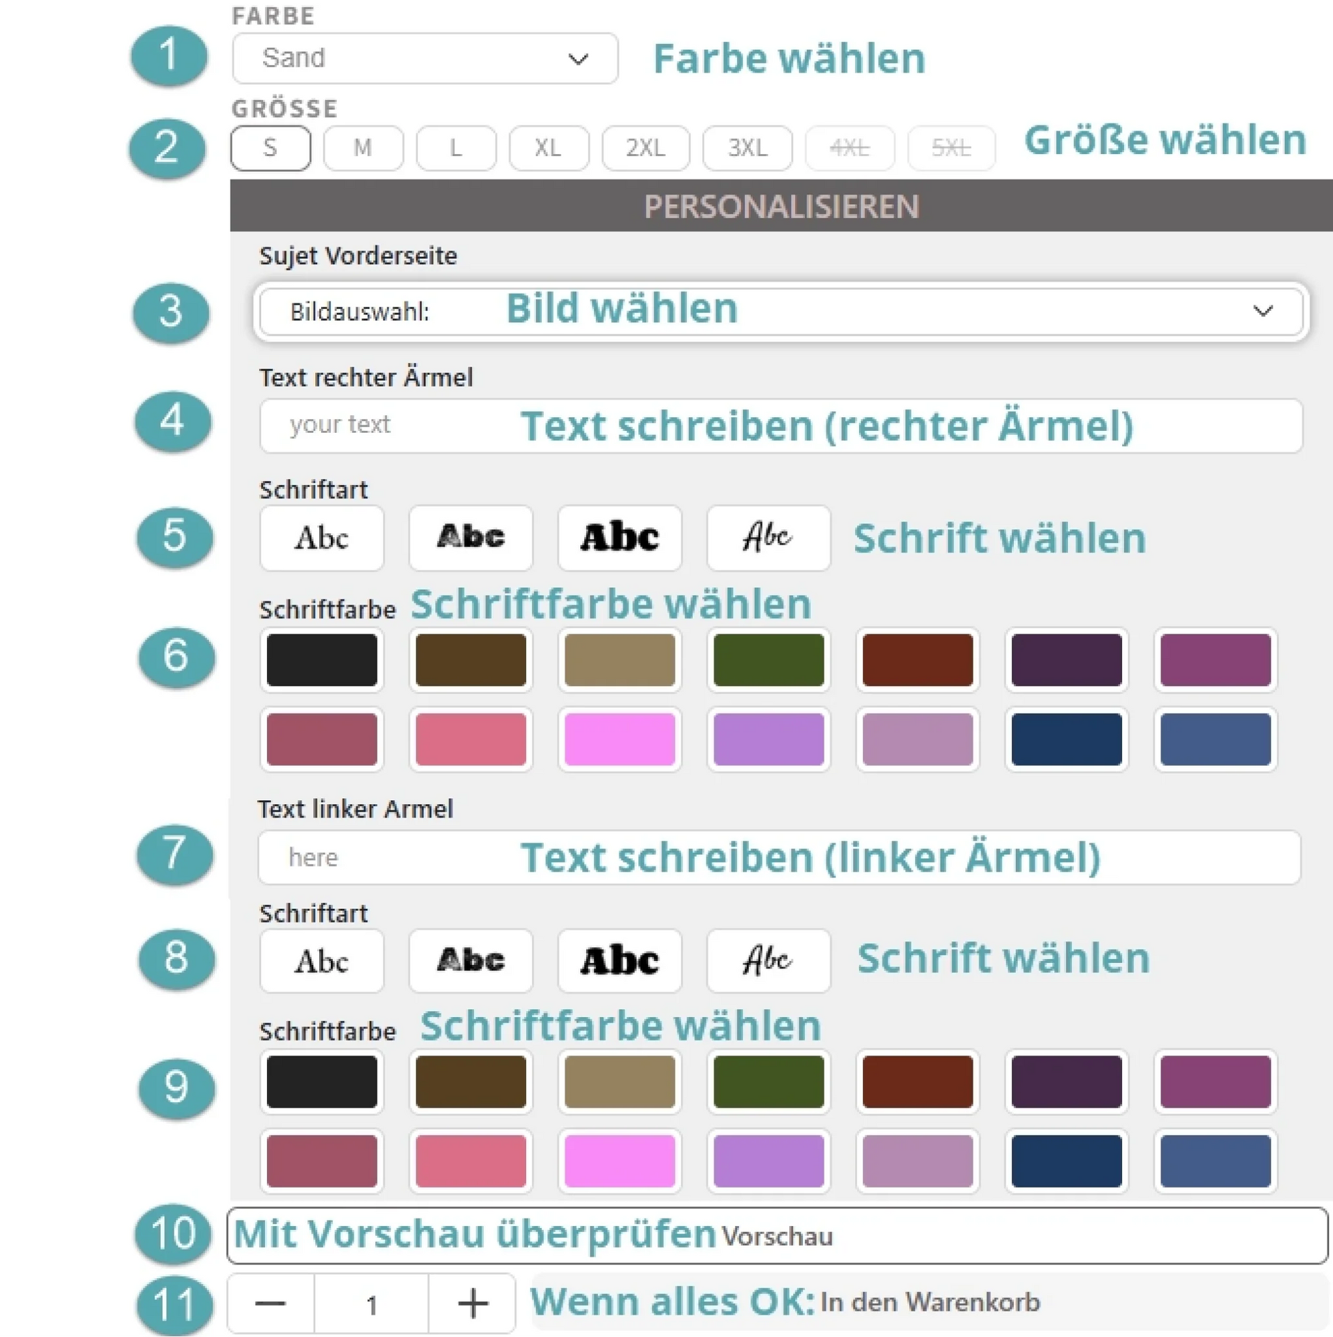The height and width of the screenshot is (1337, 1333).
Task: Select the black Schriftfarbe swatch
Action: (321, 660)
